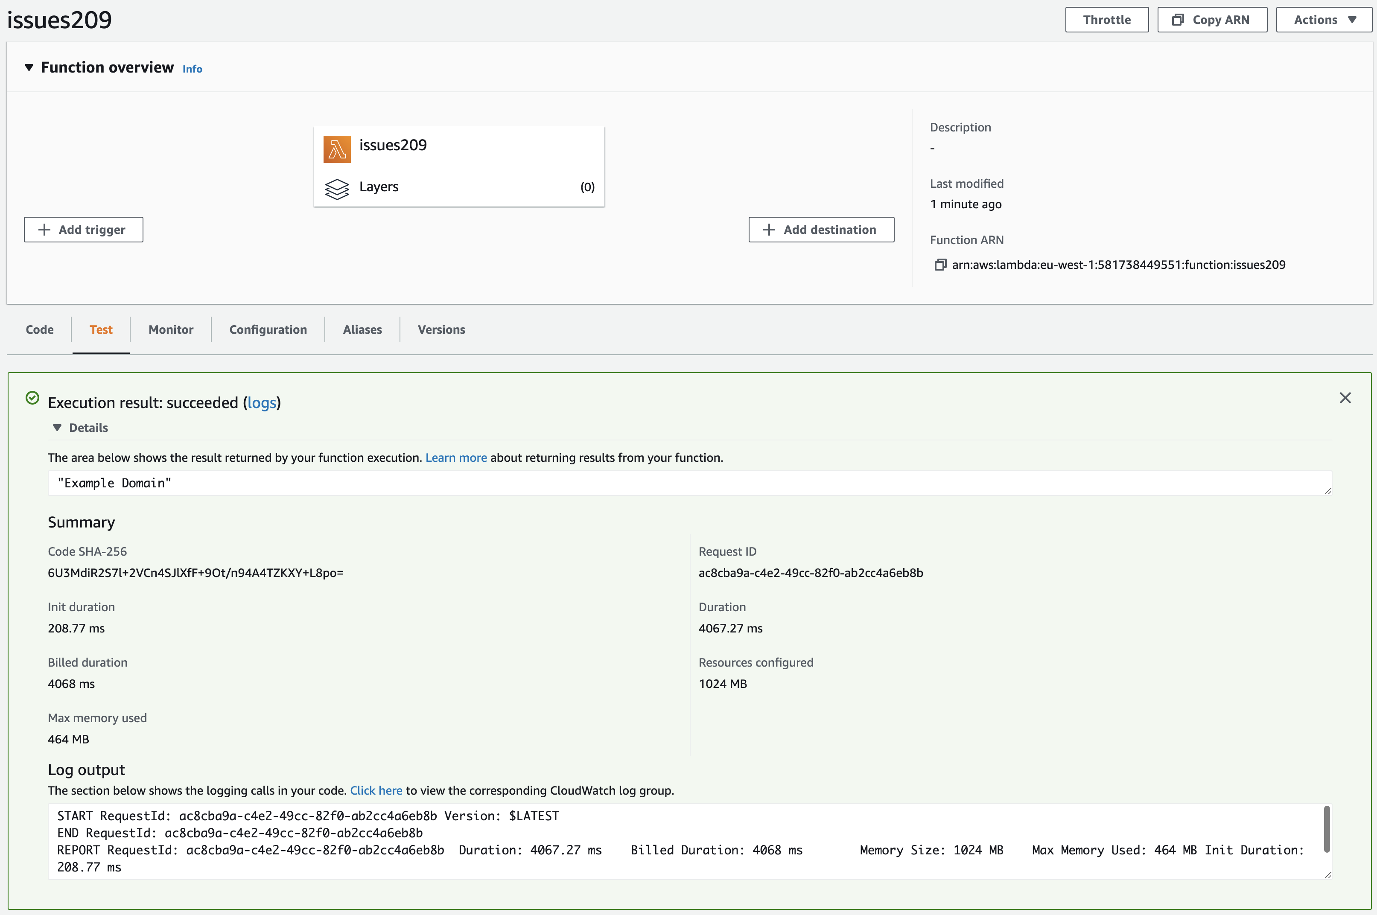This screenshot has width=1377, height=915.
Task: Click the Log output scrollbar
Action: (1326, 829)
